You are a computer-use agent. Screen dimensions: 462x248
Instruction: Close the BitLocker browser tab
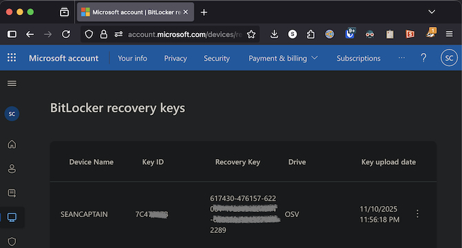[185, 12]
